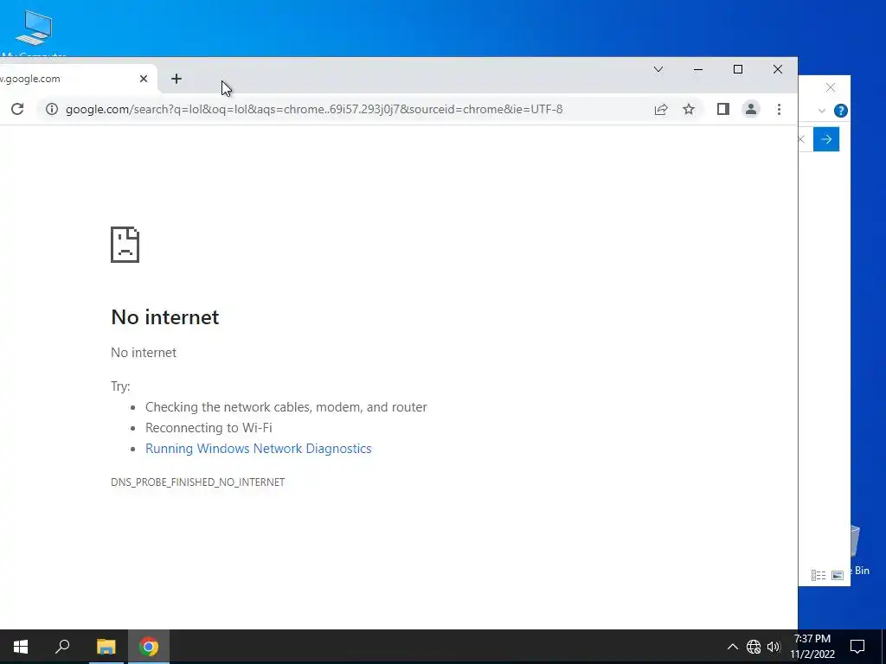Viewport: 886px width, 664px height.
Task: Reload the page in Chrome
Action: (17, 109)
